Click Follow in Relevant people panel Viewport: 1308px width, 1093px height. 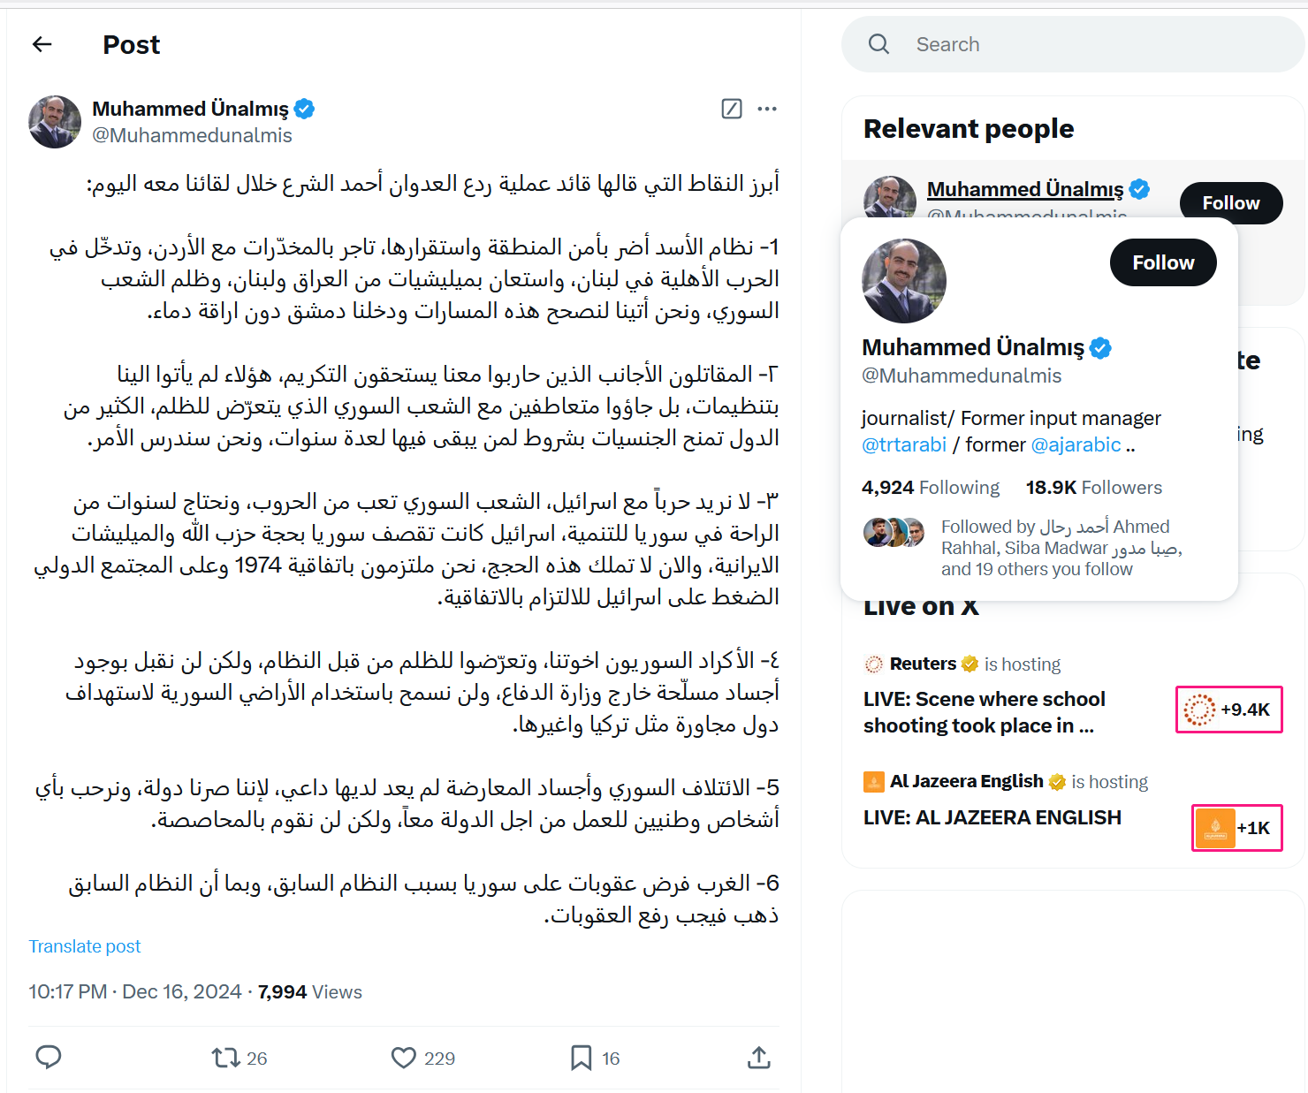[x=1230, y=203]
